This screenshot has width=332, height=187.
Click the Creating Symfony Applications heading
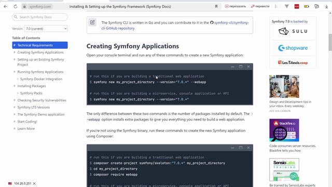tap(133, 46)
